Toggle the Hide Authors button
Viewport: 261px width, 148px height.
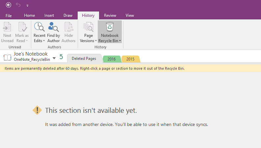[x=68, y=32]
